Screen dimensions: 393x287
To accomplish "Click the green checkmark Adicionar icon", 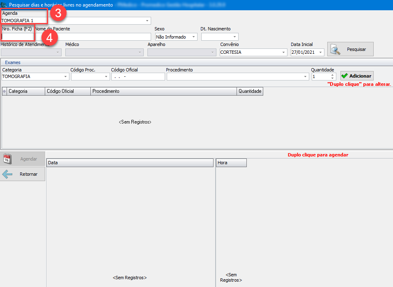I will click(345, 76).
